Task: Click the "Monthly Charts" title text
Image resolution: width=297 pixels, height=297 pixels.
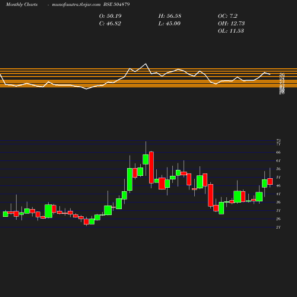Action: point(22,5)
